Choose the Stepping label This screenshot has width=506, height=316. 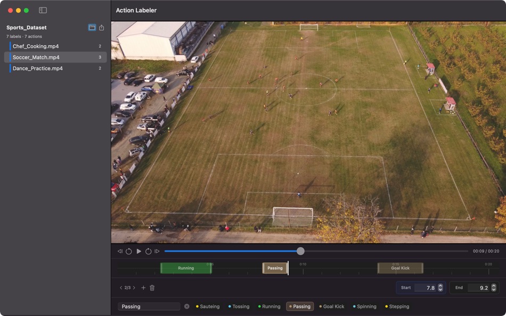click(397, 306)
